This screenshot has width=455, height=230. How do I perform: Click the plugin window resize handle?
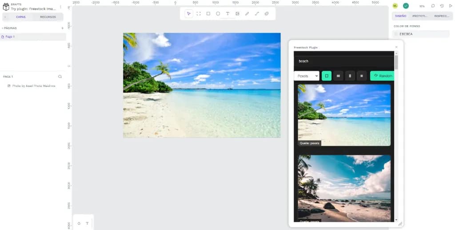click(400, 224)
